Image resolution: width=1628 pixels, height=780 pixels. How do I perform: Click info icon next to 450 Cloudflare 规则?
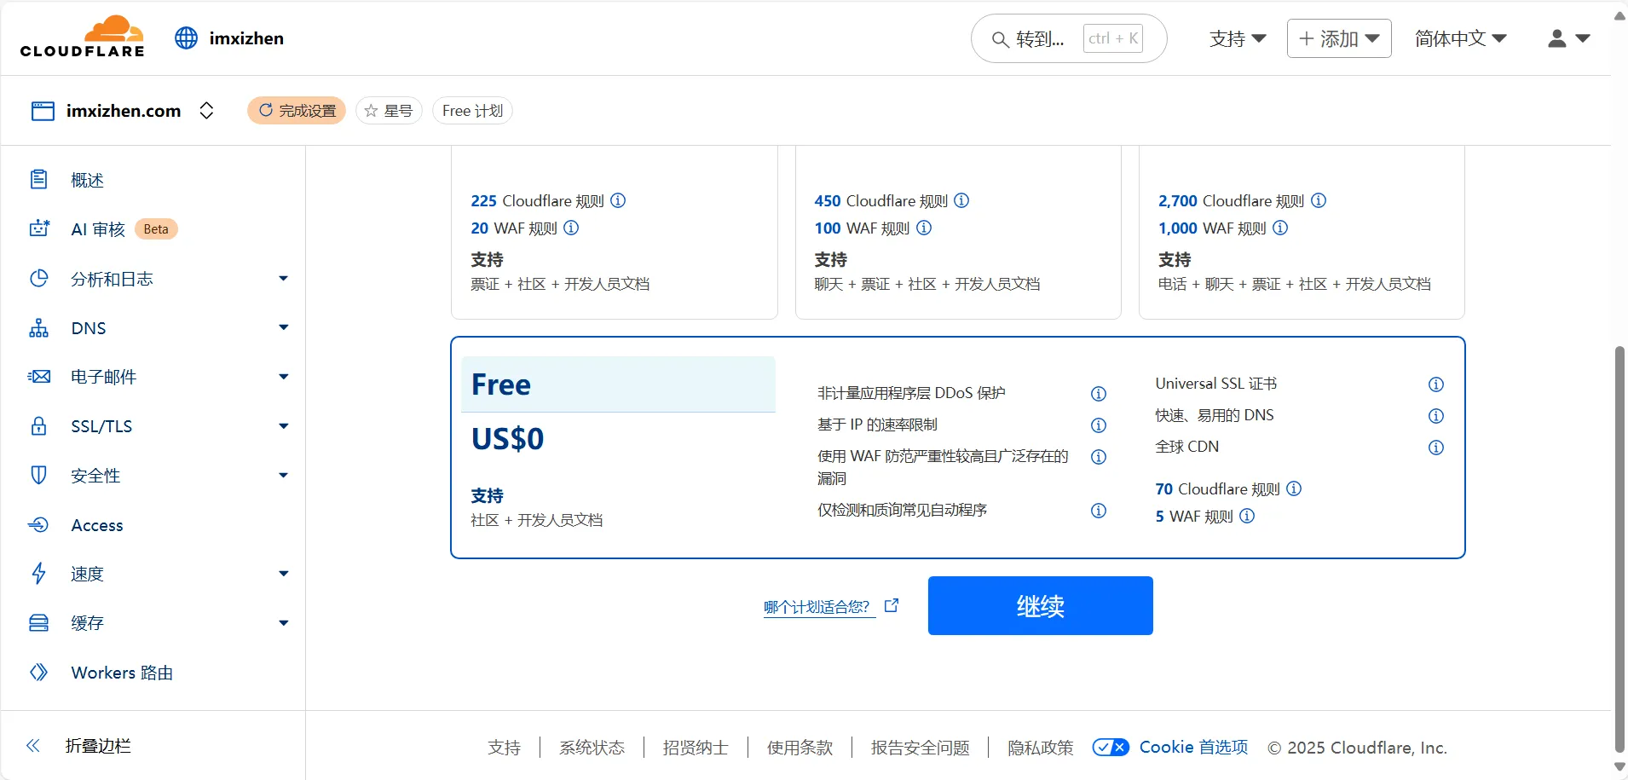point(961,200)
